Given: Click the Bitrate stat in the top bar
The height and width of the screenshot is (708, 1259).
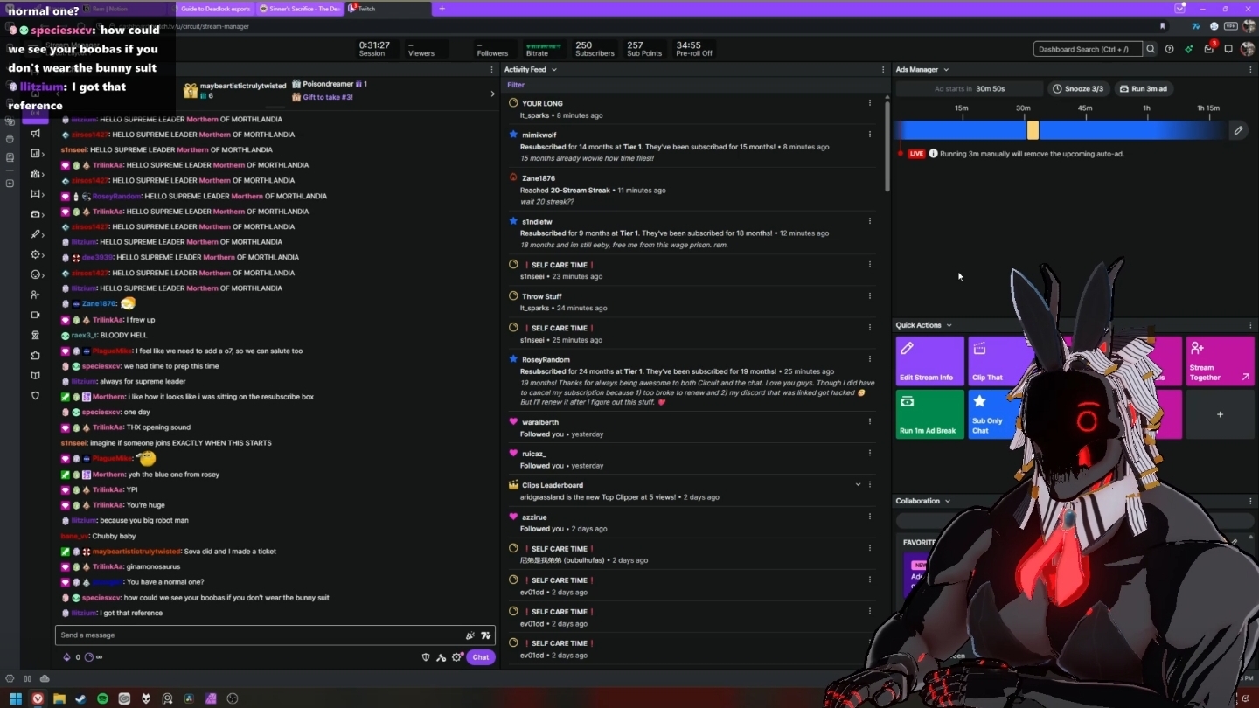Looking at the screenshot, I should click(543, 49).
